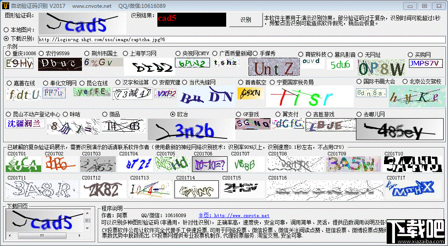The image size is (448, 246).
Task: Select the 欧冶 radio button
Action: (173, 114)
